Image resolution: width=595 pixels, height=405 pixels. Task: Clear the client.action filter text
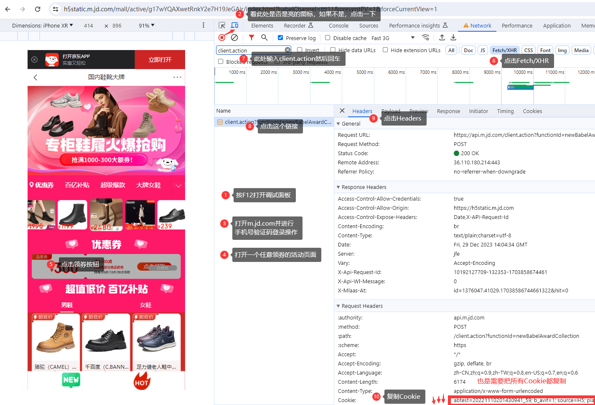[x=287, y=50]
